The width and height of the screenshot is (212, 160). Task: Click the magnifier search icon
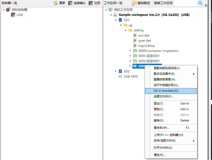click(200, 3)
